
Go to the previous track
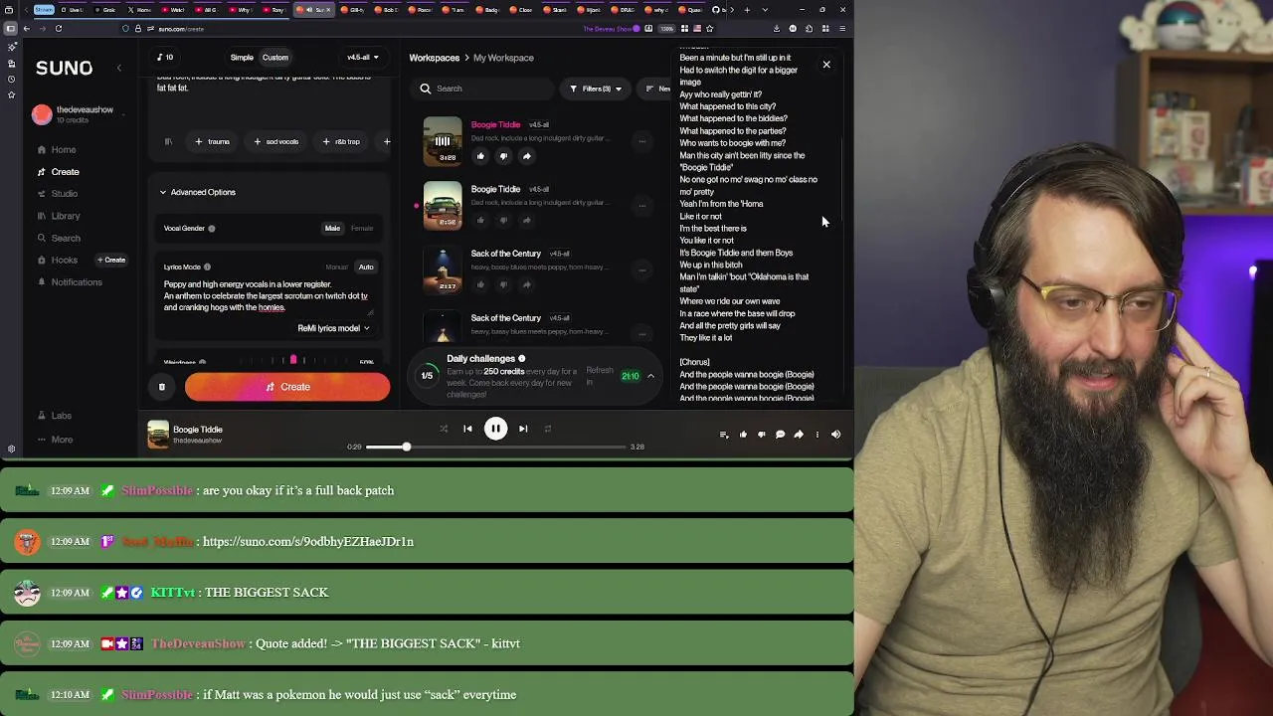coord(467,429)
